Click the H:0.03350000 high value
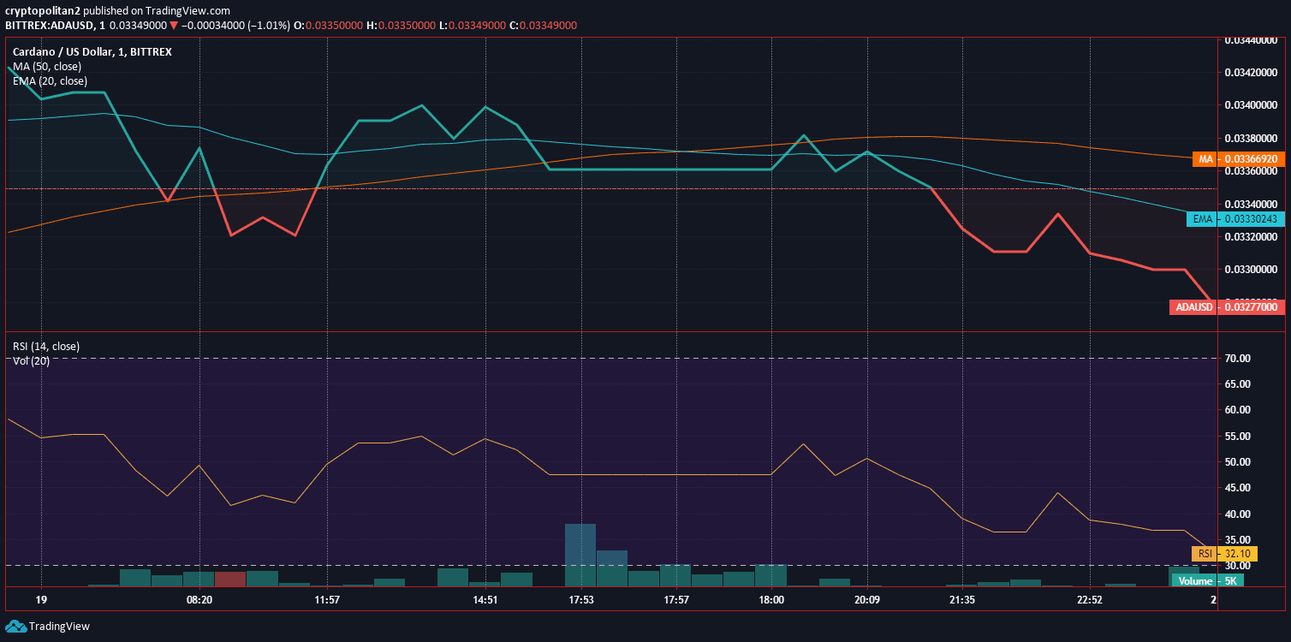 [x=400, y=25]
